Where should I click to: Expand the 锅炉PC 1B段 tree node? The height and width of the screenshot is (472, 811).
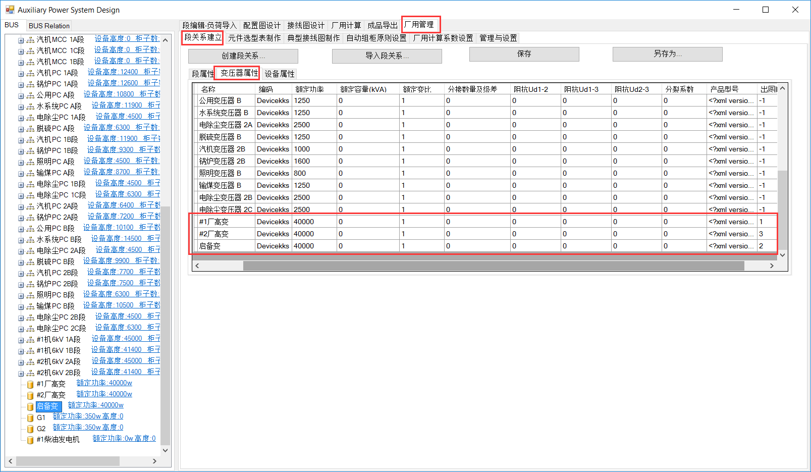[x=21, y=151]
